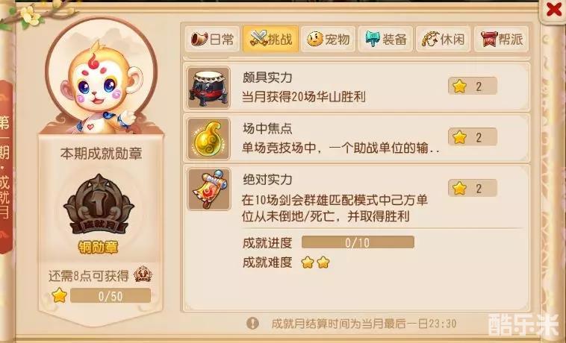Image resolution: width=566 pixels, height=343 pixels.
Task: Click the 成就进度 0/10 progress bar
Action: coord(358,242)
